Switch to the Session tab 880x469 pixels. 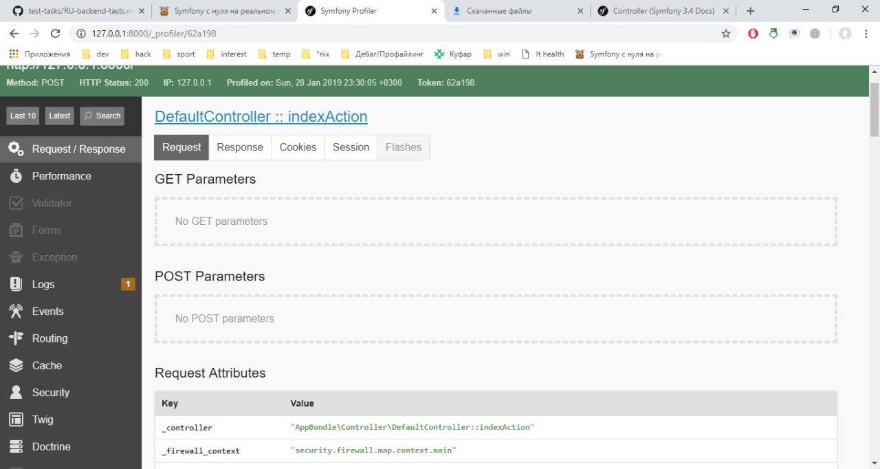click(351, 147)
